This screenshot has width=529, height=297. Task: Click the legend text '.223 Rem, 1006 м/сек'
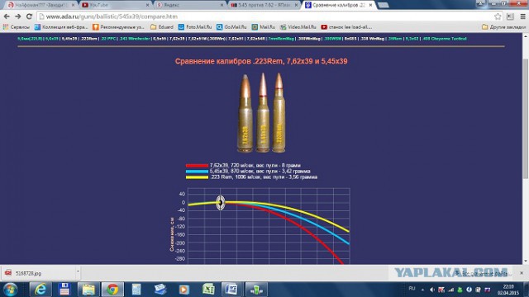(x=264, y=177)
